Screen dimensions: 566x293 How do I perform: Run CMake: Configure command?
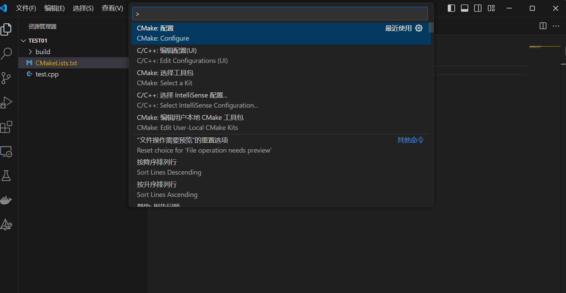(281, 33)
